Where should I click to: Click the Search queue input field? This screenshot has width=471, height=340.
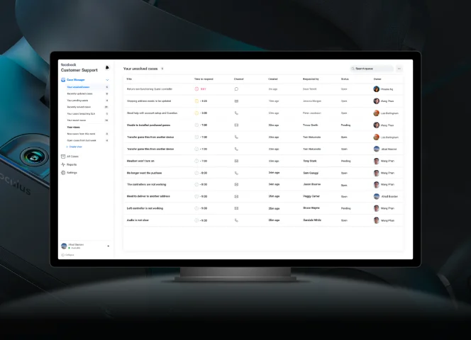point(373,69)
